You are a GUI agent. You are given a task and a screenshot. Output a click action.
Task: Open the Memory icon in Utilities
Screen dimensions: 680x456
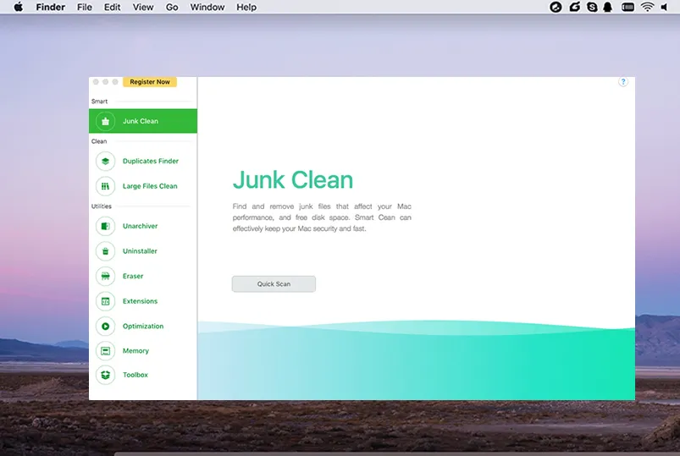(105, 350)
